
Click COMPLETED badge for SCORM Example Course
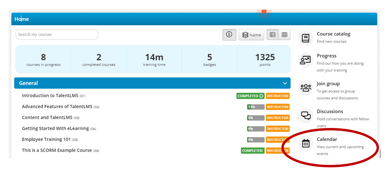(253, 151)
